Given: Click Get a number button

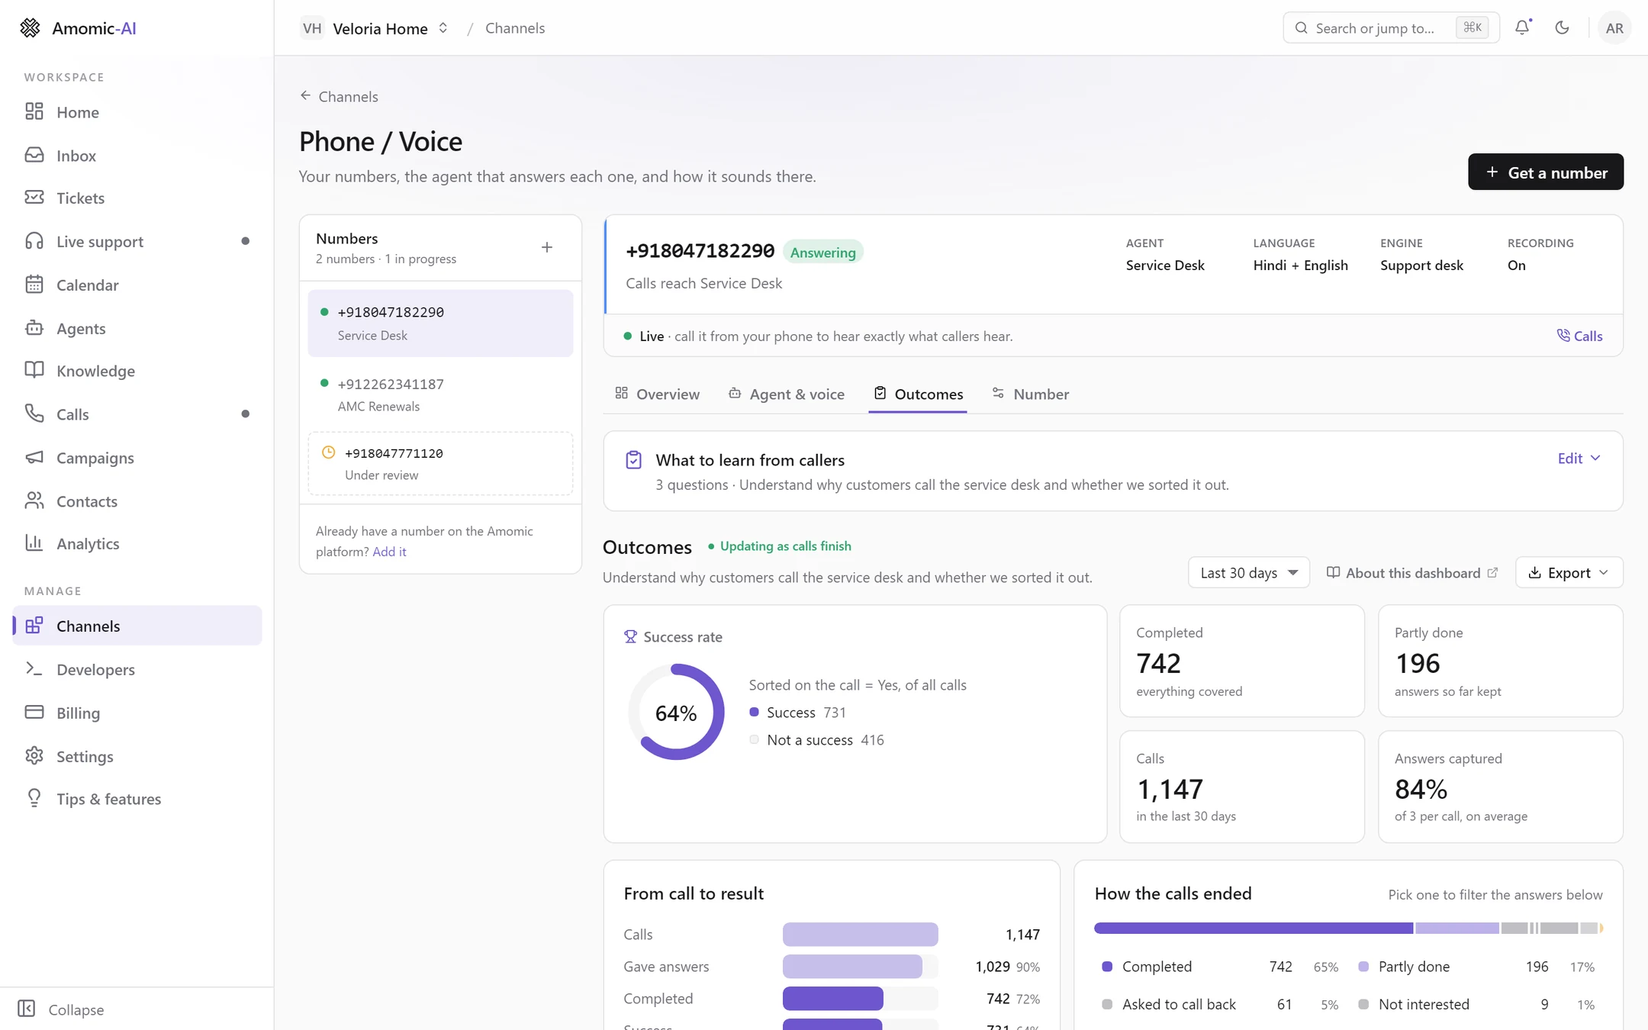Looking at the screenshot, I should point(1546,172).
